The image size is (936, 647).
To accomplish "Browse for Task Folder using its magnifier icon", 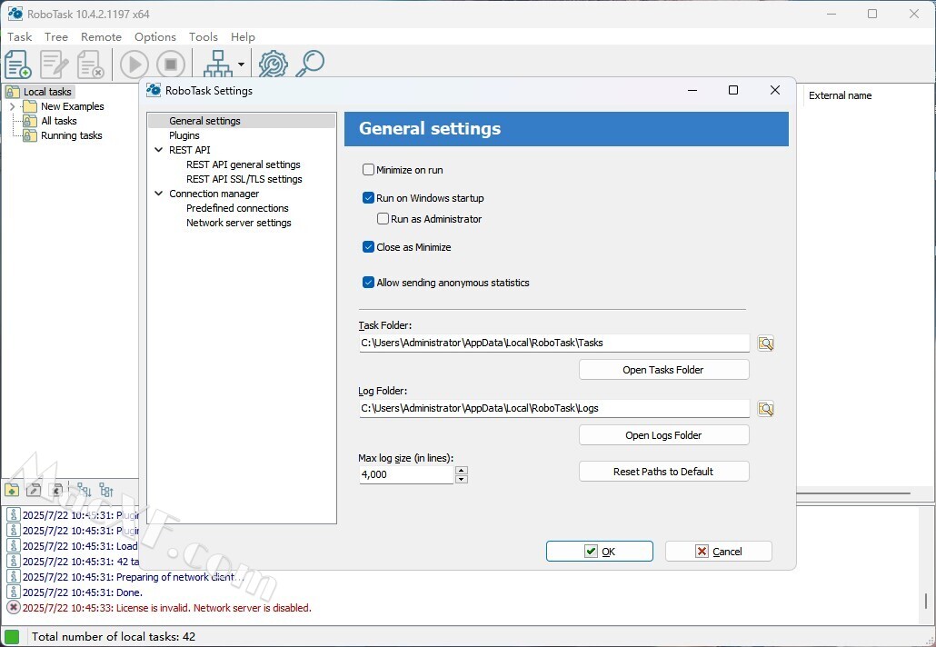I will 766,343.
